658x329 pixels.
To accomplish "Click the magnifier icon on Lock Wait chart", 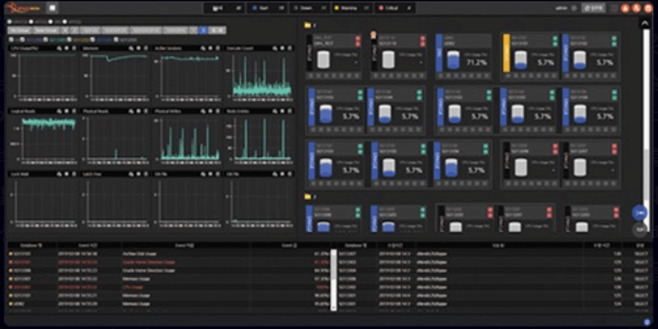I will tap(60, 173).
